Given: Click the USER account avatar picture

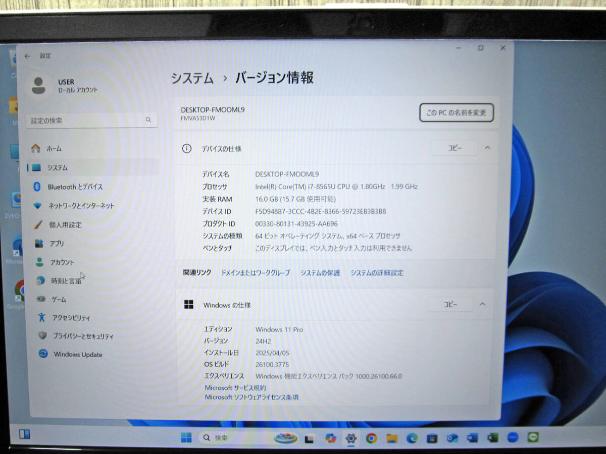Looking at the screenshot, I should coord(38,85).
